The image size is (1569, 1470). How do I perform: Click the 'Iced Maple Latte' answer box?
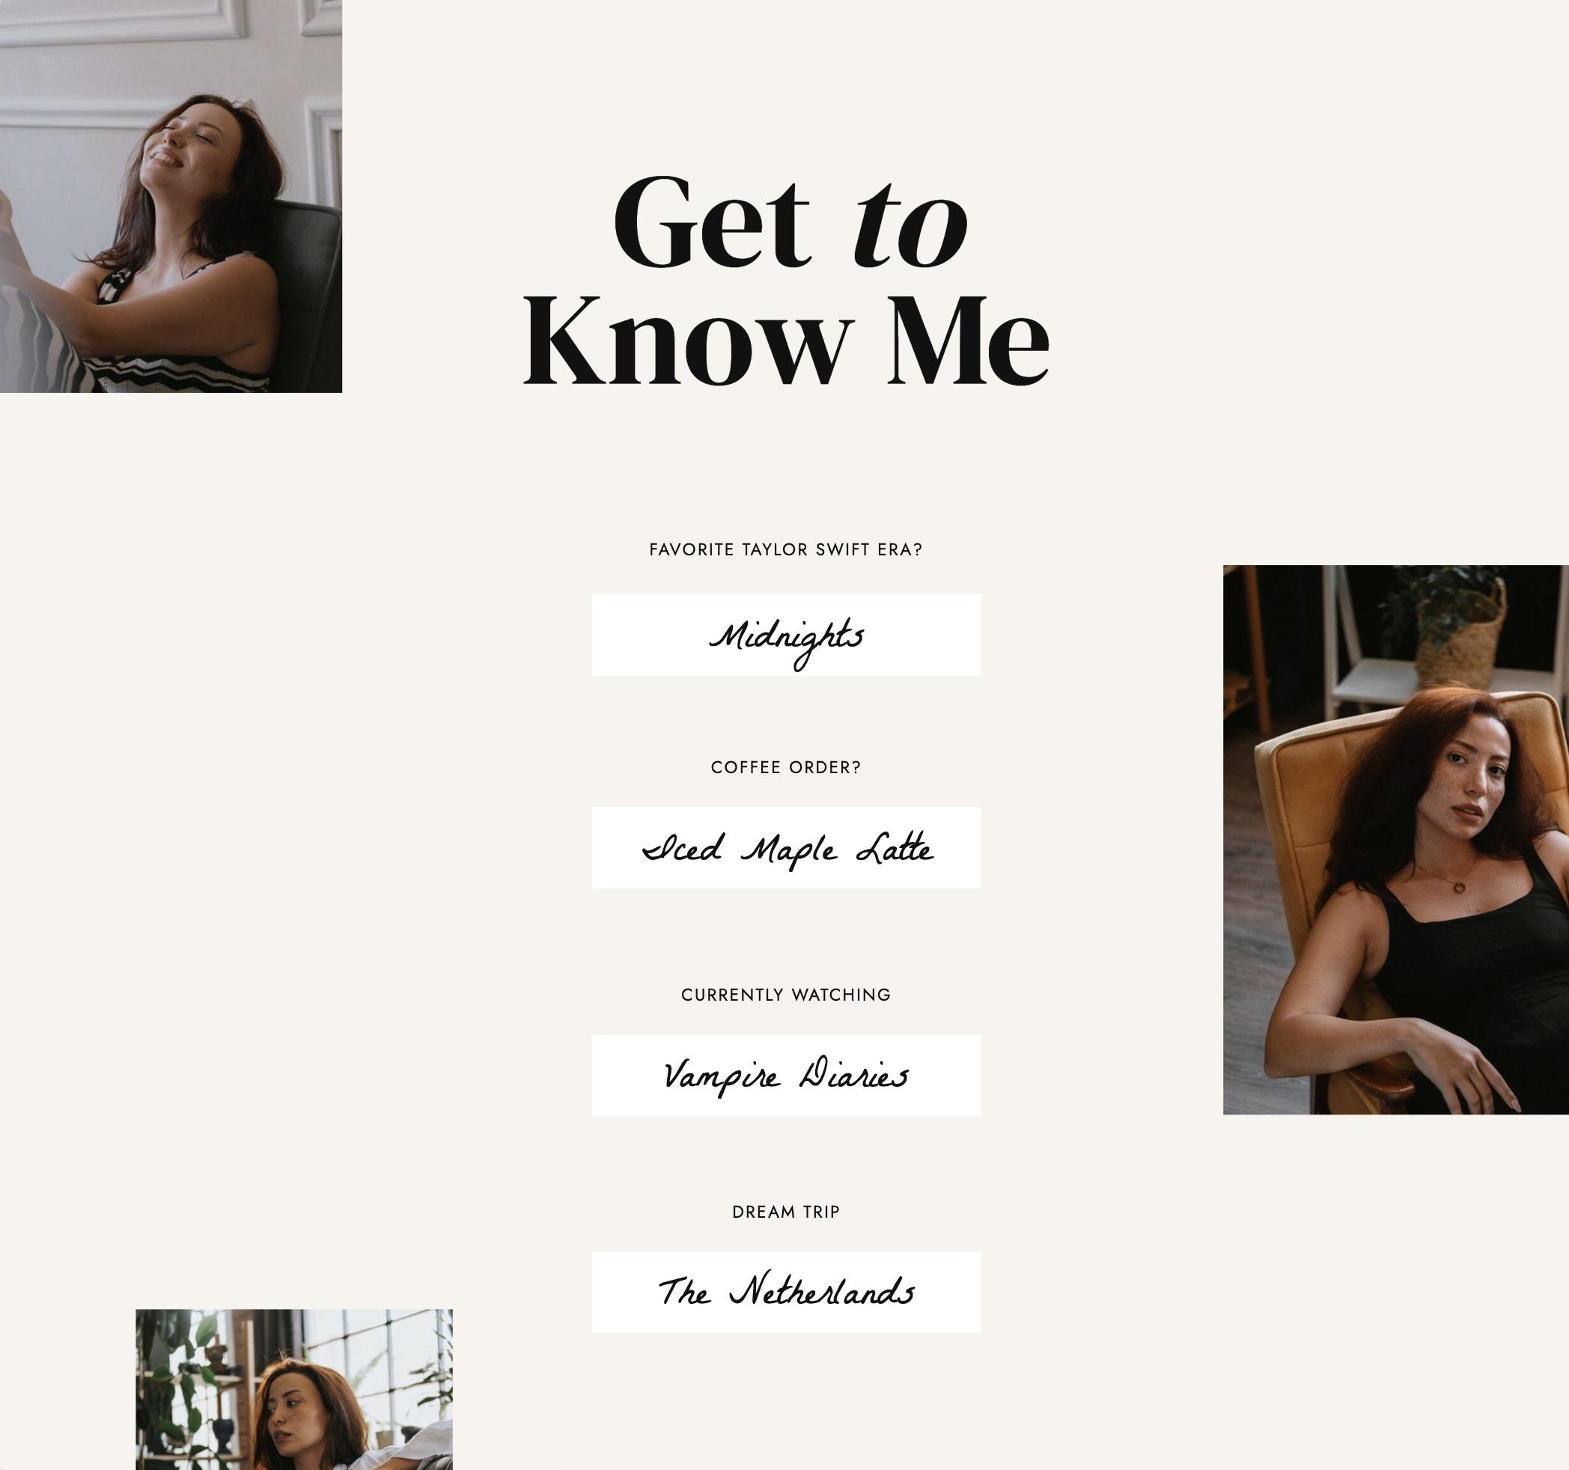pos(786,847)
